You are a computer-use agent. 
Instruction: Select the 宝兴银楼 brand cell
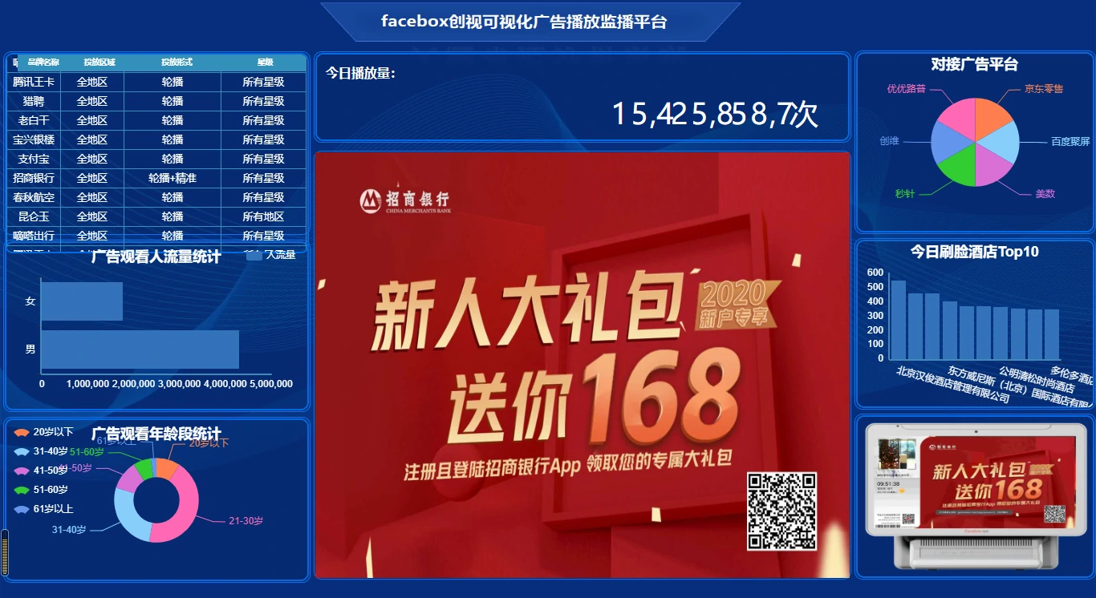[x=34, y=139]
